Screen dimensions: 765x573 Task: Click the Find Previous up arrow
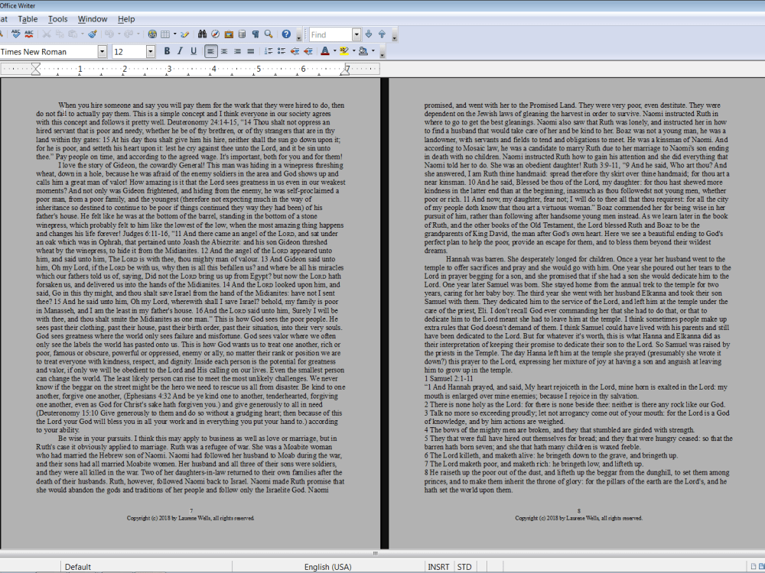(382, 34)
